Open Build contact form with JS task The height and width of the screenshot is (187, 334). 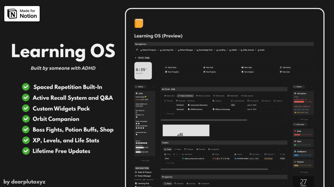point(193,159)
